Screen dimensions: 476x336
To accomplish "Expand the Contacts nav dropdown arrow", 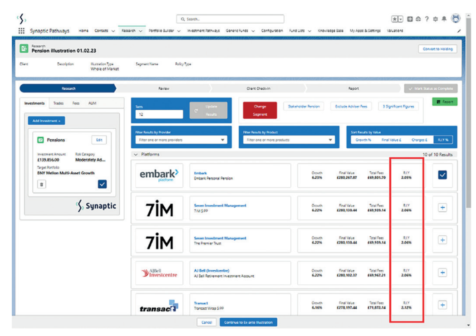I will coord(113,31).
